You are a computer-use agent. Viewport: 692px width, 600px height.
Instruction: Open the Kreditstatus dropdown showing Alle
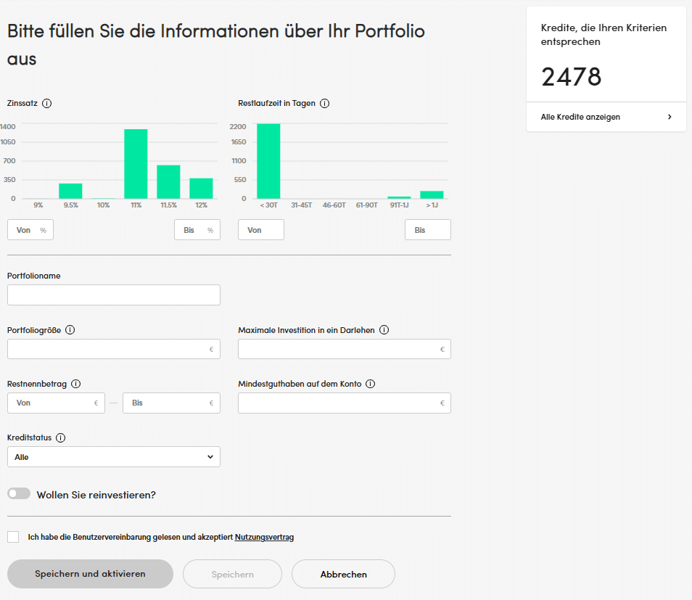pos(114,457)
